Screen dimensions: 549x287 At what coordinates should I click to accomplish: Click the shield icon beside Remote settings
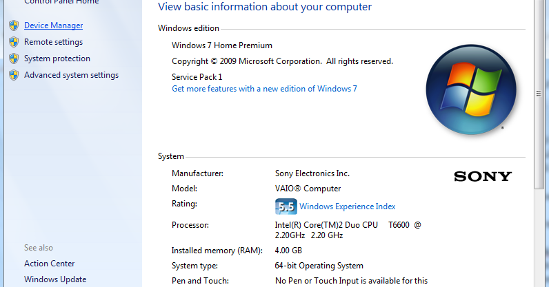[14, 42]
